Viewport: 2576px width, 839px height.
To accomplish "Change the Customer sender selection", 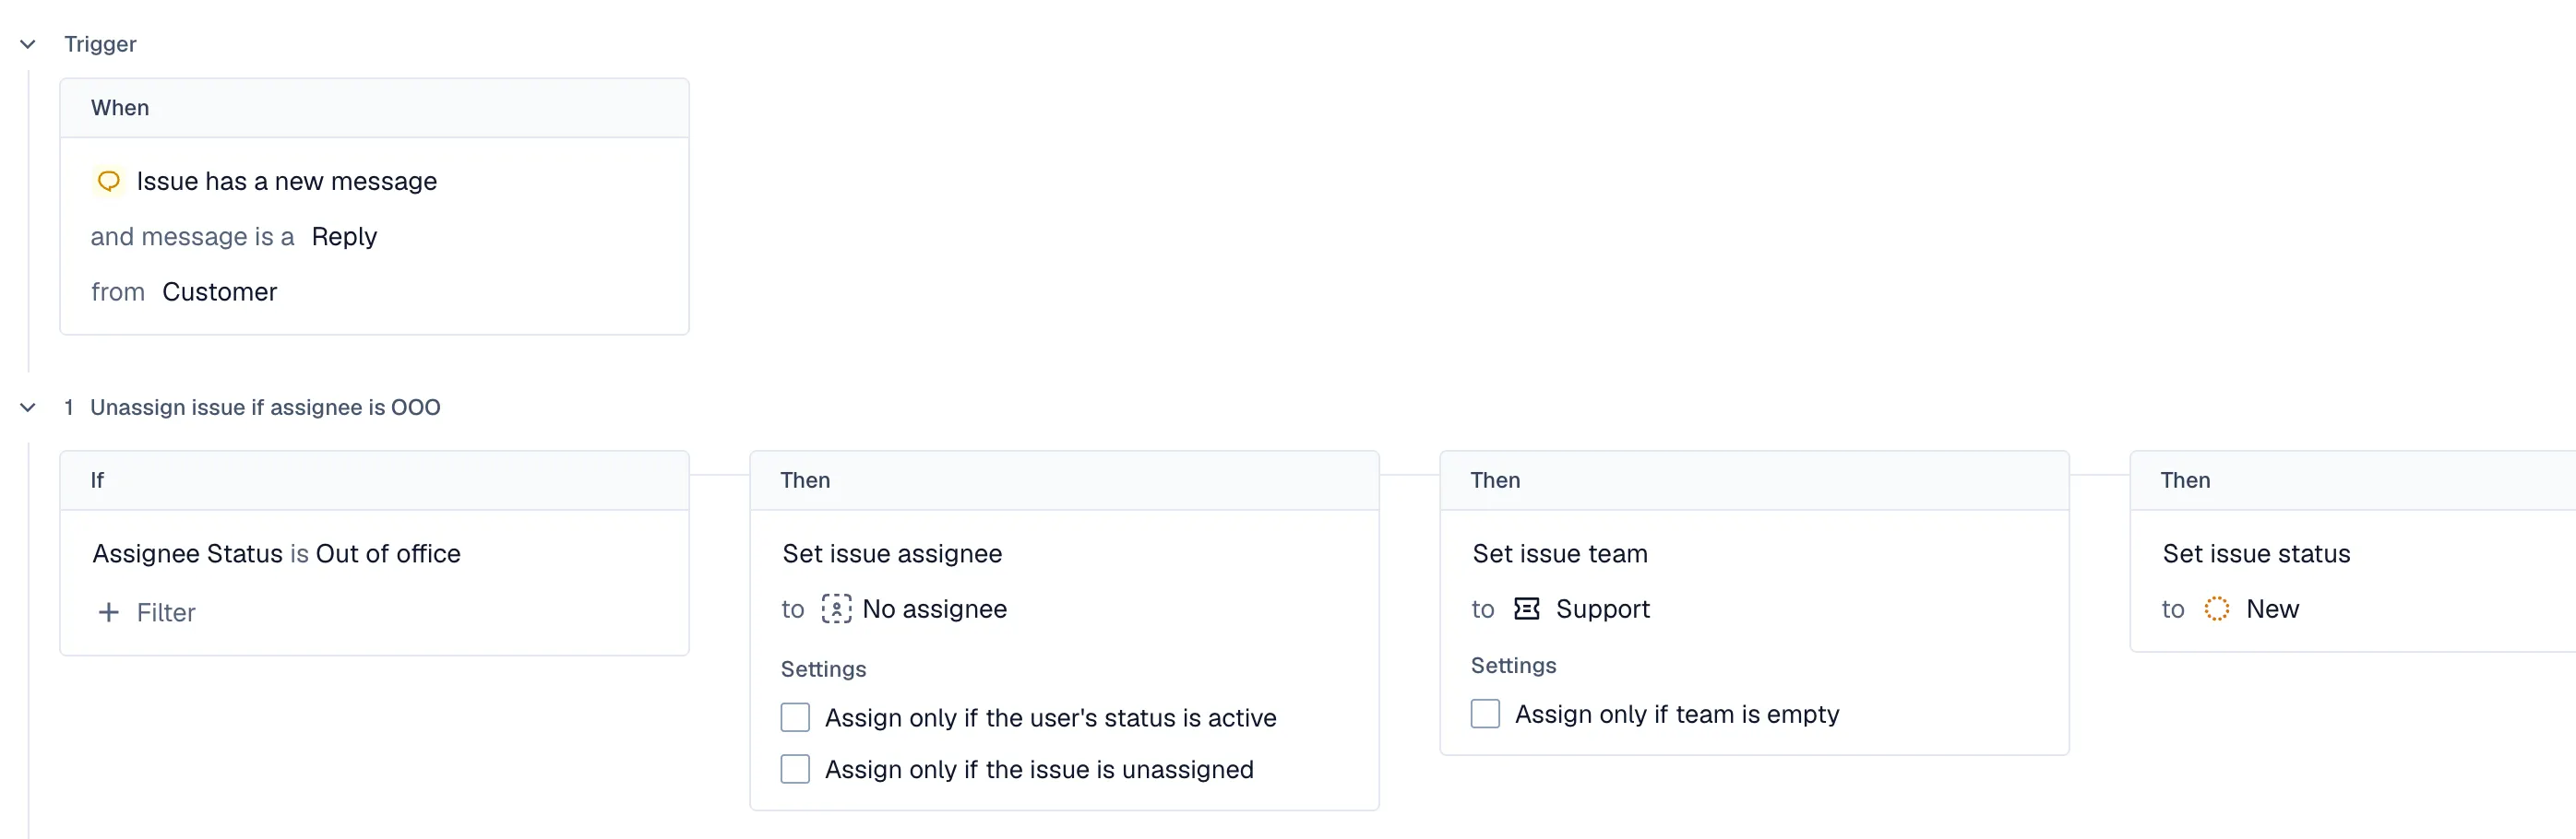I will click(x=219, y=291).
